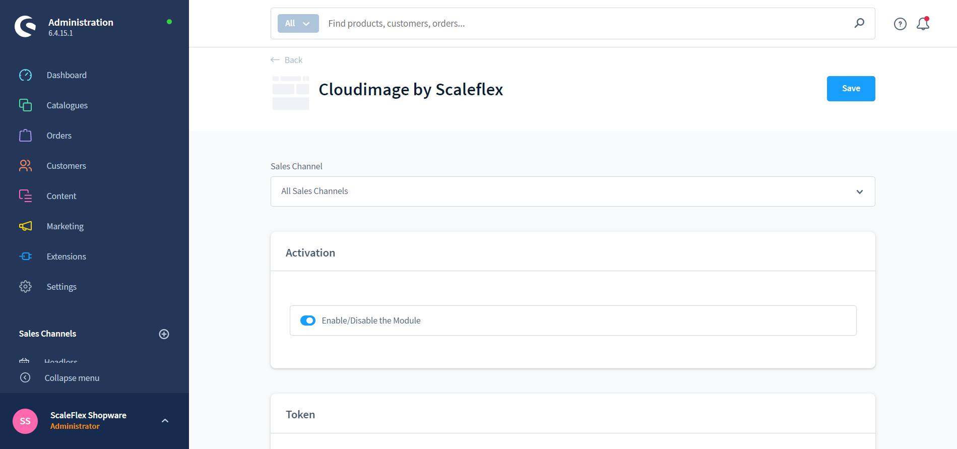This screenshot has height=449, width=957.
Task: Collapse the sidebar menu
Action: tap(72, 378)
